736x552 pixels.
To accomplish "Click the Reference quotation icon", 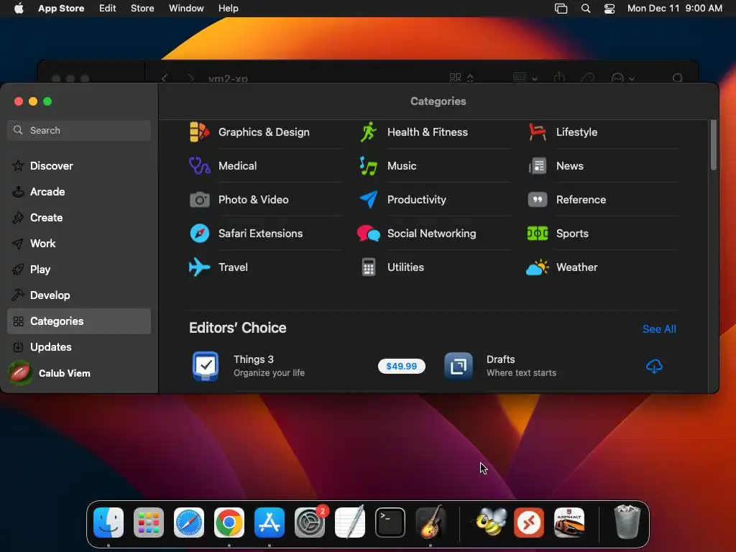I will 538,200.
